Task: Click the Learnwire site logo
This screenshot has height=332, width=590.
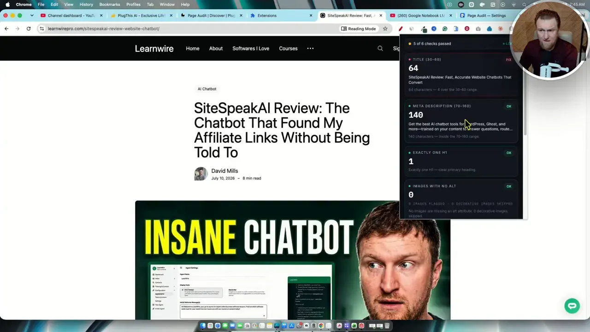Action: (x=154, y=48)
